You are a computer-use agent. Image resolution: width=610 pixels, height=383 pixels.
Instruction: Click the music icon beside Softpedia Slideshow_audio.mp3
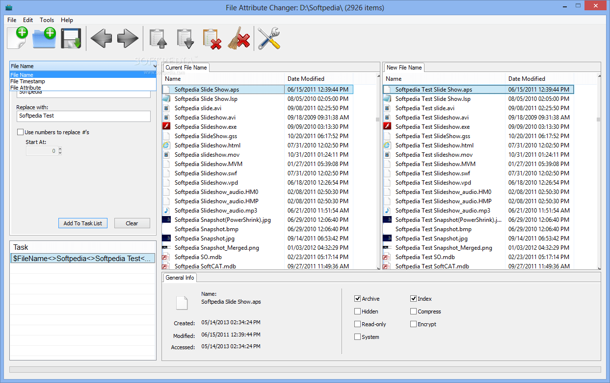pos(166,210)
